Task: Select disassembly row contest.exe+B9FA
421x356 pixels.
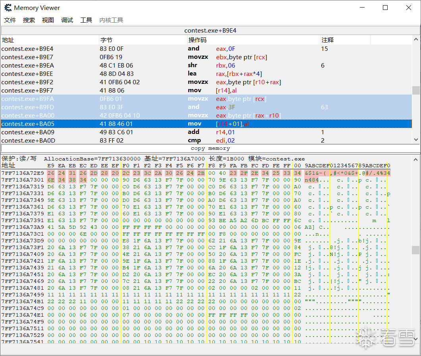Action: point(206,99)
